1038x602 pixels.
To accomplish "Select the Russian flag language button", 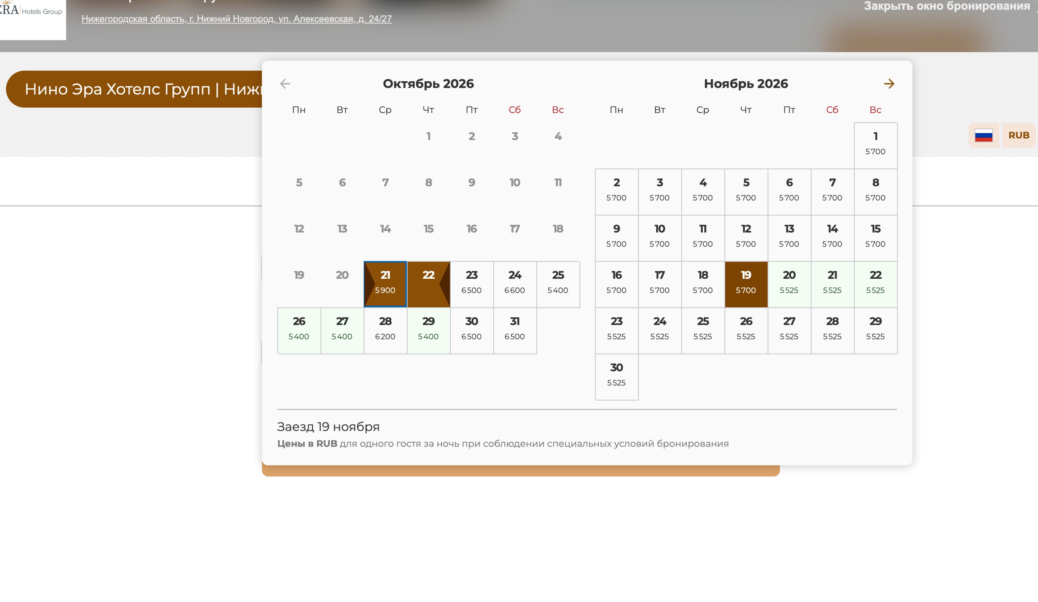I will 984,135.
